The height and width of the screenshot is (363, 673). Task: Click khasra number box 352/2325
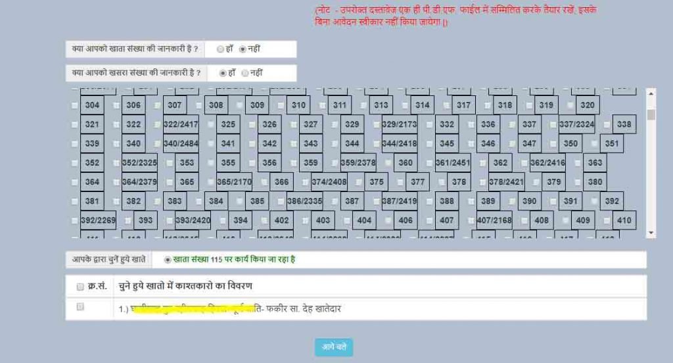pyautogui.click(x=139, y=163)
